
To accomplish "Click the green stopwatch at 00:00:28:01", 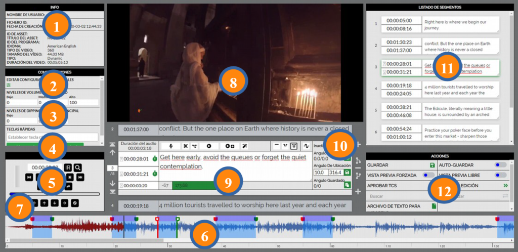I will point(154,159).
